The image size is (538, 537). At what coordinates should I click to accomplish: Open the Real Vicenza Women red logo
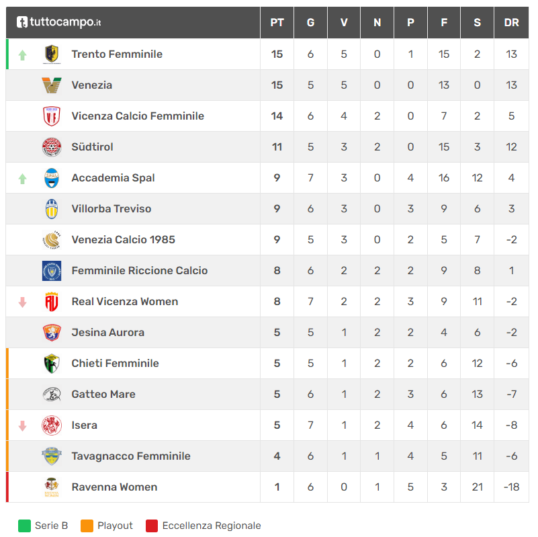[52, 302]
